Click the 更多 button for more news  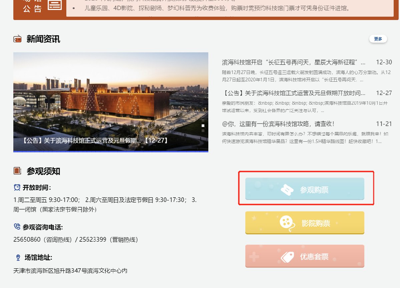pos(378,39)
